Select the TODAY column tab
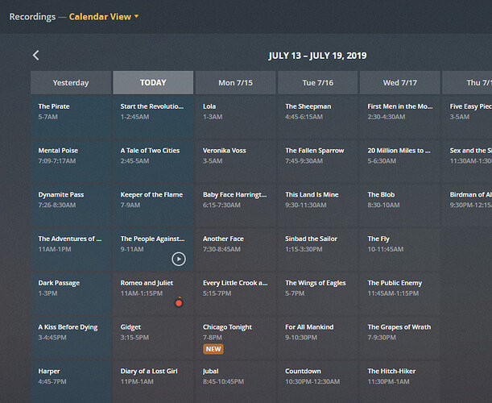Viewport: 492px width, 403px height. tap(153, 82)
